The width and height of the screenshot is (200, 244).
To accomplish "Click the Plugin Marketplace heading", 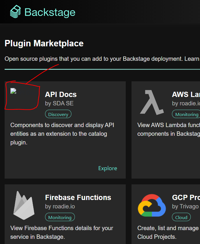I will (44, 43).
